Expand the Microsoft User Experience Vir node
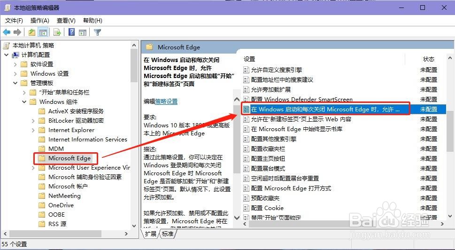 33,168
